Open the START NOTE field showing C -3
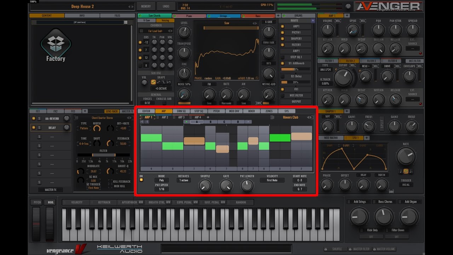Screen dimensions: 453x255 click(300, 180)
